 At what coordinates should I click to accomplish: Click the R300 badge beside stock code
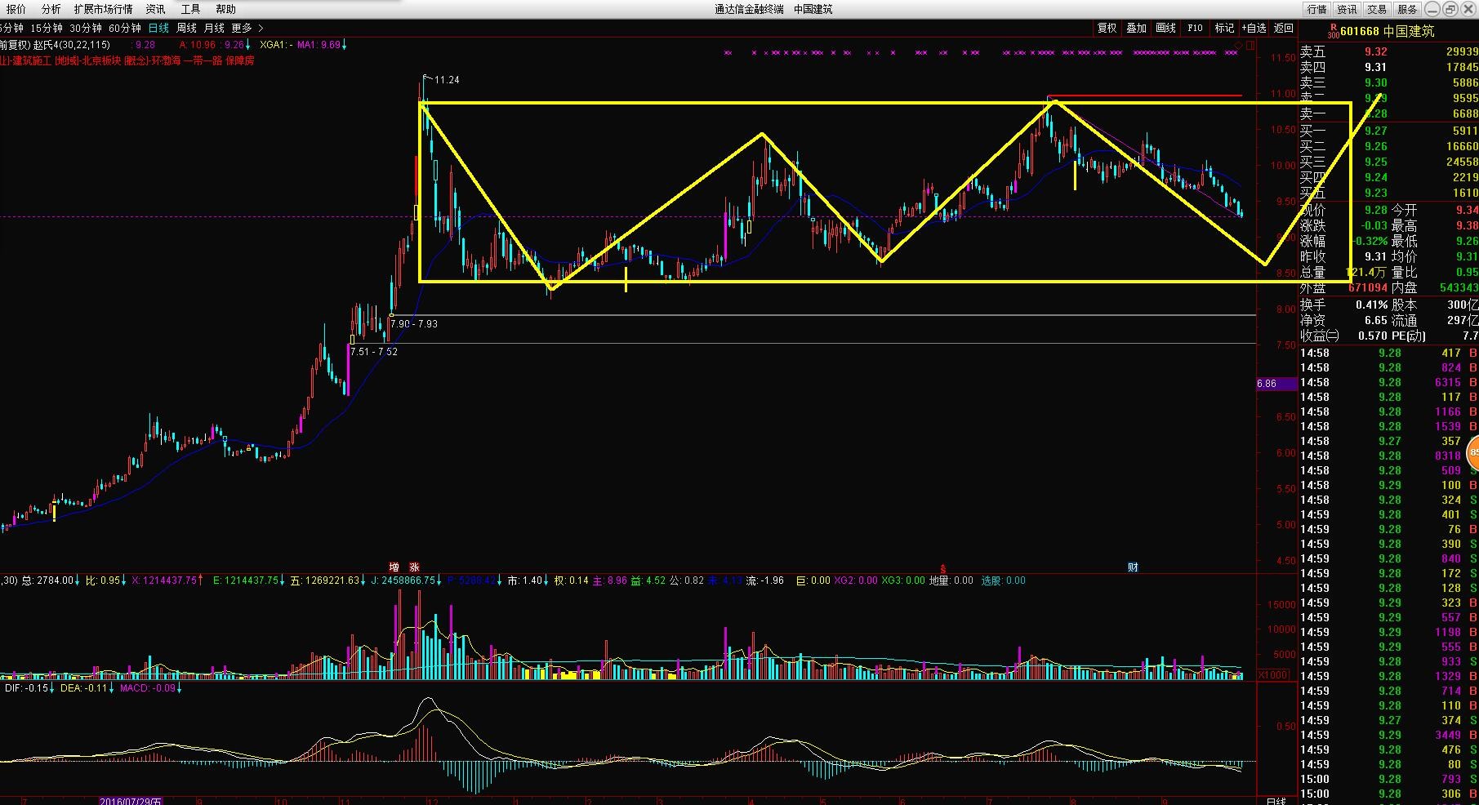(1333, 31)
